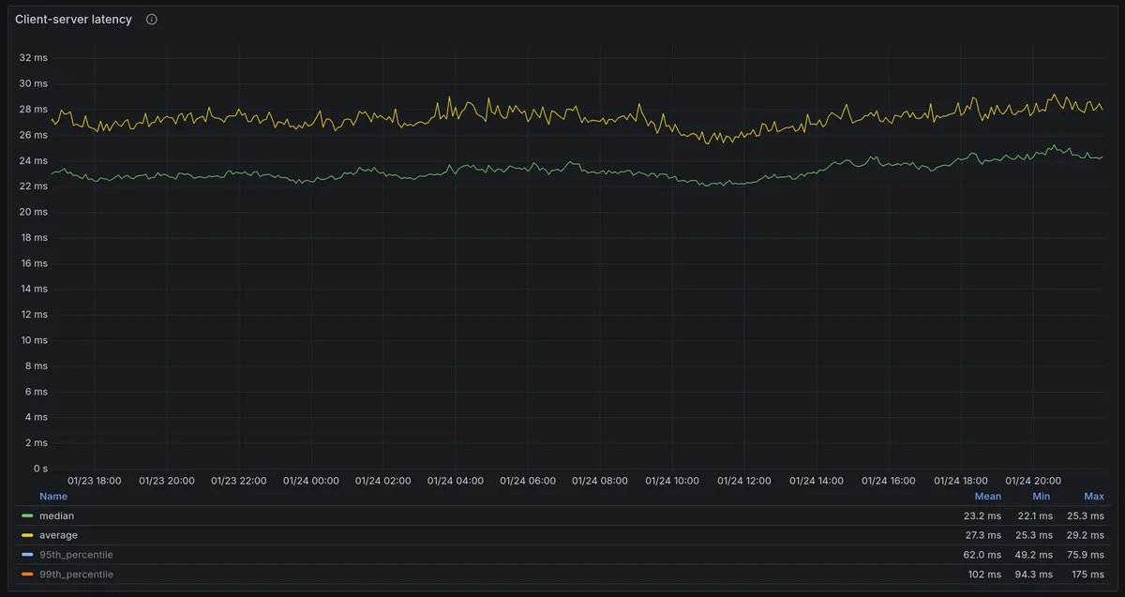Open color picker for median swatch

[x=27, y=516]
